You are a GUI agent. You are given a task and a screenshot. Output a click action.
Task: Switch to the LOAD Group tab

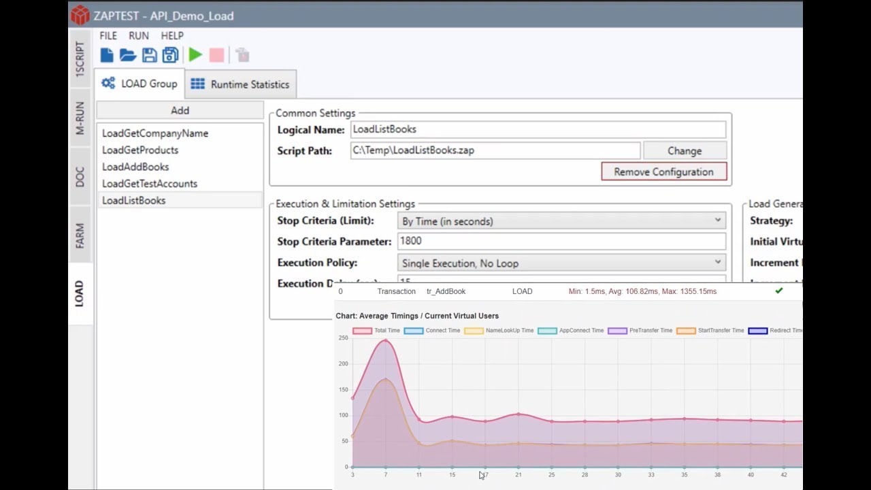pyautogui.click(x=139, y=84)
